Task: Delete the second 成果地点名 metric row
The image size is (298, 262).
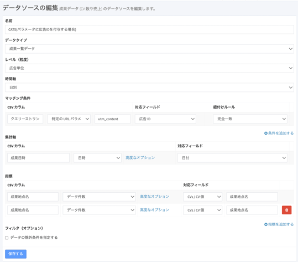Action: (x=286, y=210)
